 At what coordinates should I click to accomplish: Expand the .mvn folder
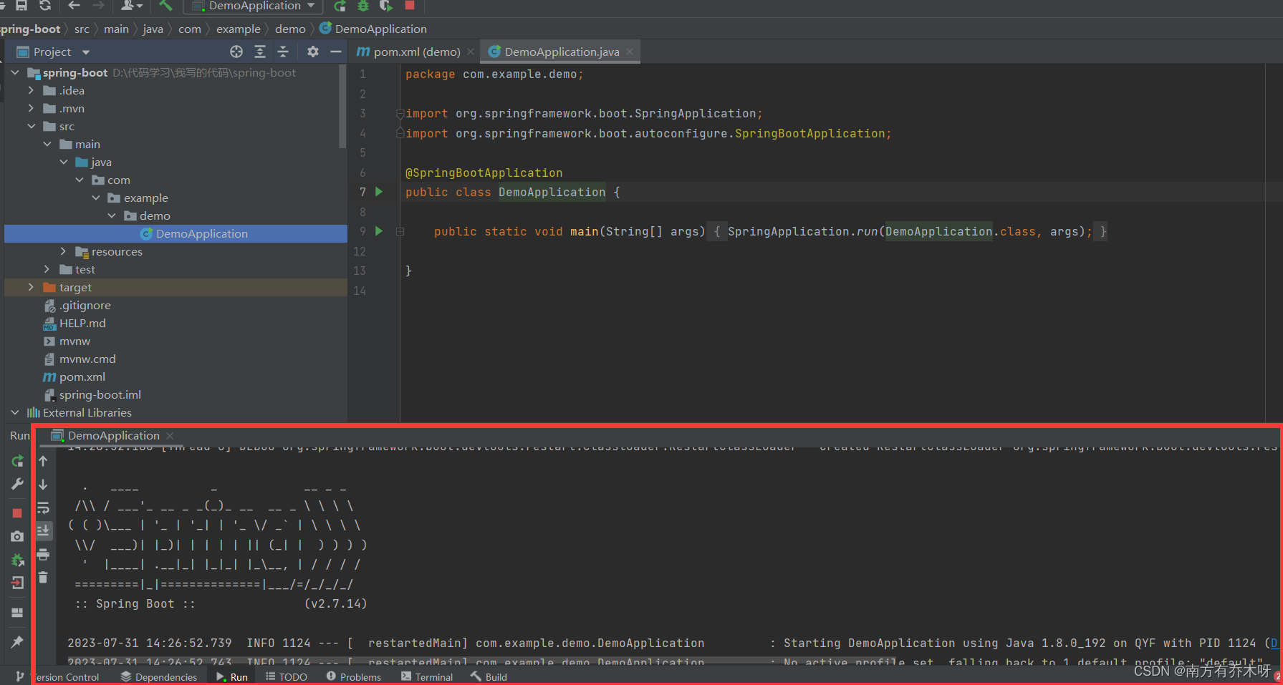point(31,108)
